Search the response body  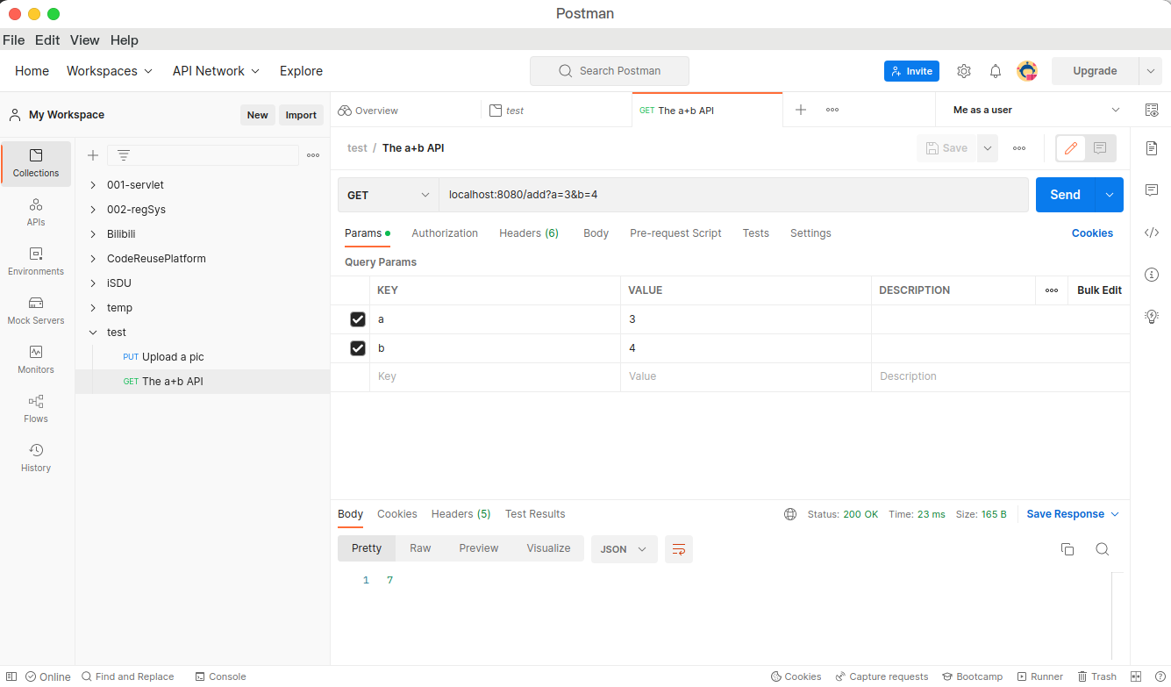click(x=1103, y=549)
